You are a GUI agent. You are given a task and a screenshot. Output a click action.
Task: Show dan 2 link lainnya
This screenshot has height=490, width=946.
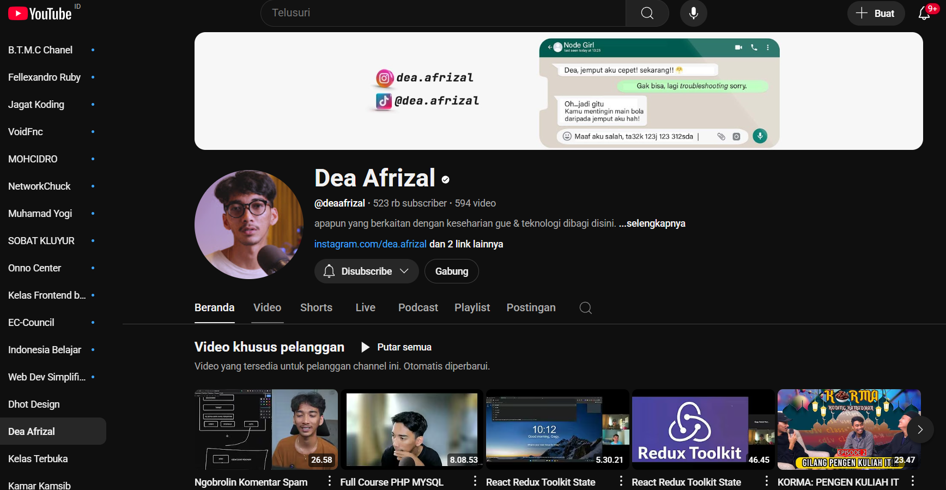(466, 244)
